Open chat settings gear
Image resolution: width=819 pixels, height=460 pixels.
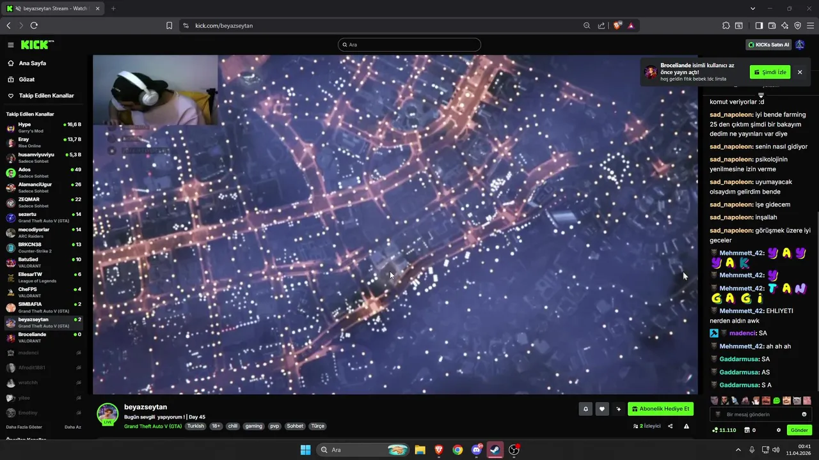(779, 430)
